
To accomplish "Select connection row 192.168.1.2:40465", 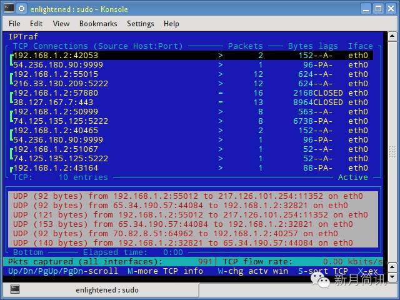I will [x=191, y=131].
